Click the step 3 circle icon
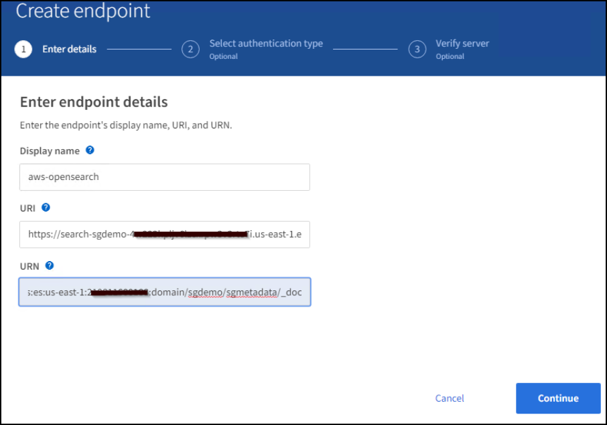 pyautogui.click(x=417, y=50)
